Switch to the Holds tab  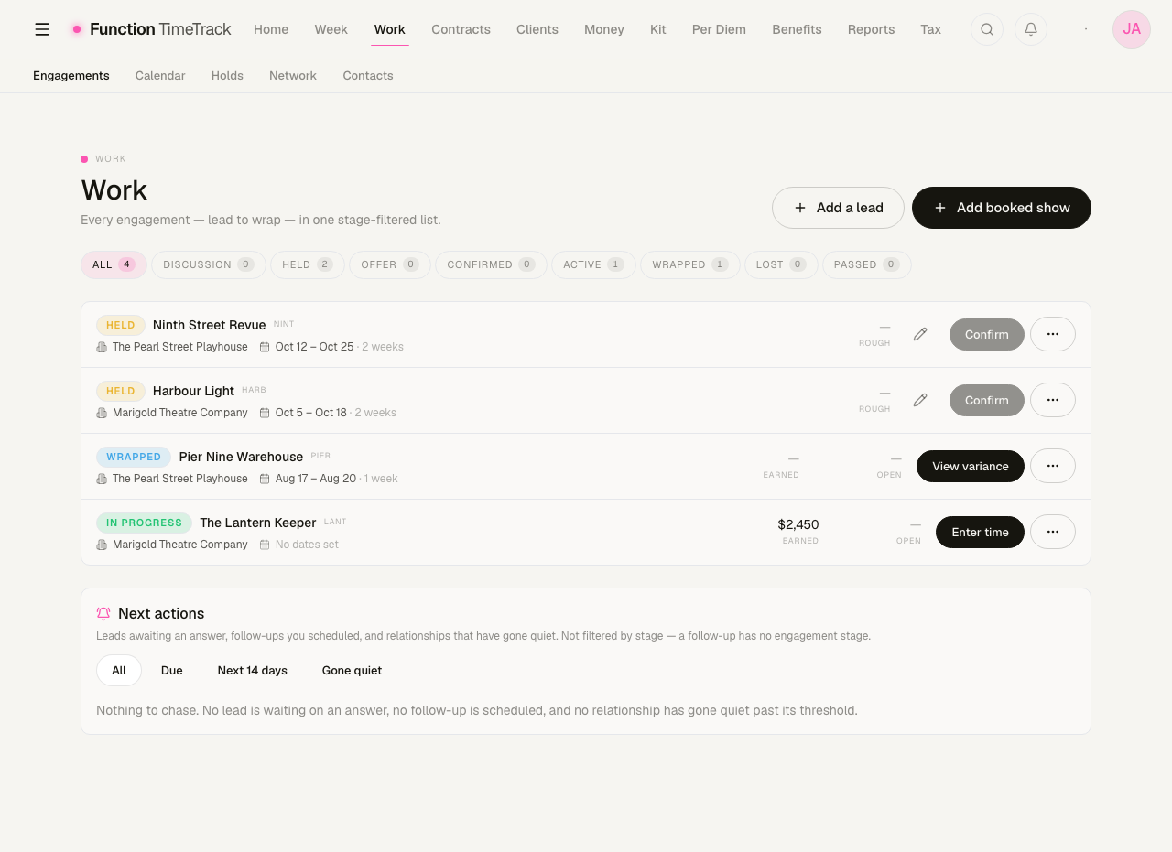click(x=227, y=76)
